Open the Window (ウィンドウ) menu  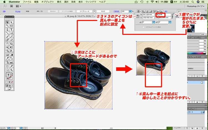[x=91, y=2]
